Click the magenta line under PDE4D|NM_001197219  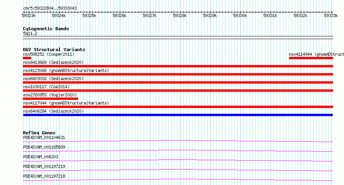[x=178, y=170]
